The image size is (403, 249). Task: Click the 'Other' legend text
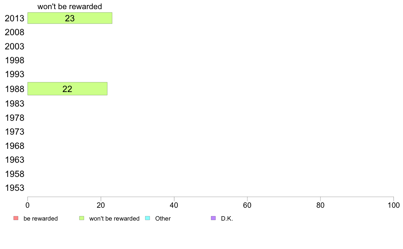point(163,219)
